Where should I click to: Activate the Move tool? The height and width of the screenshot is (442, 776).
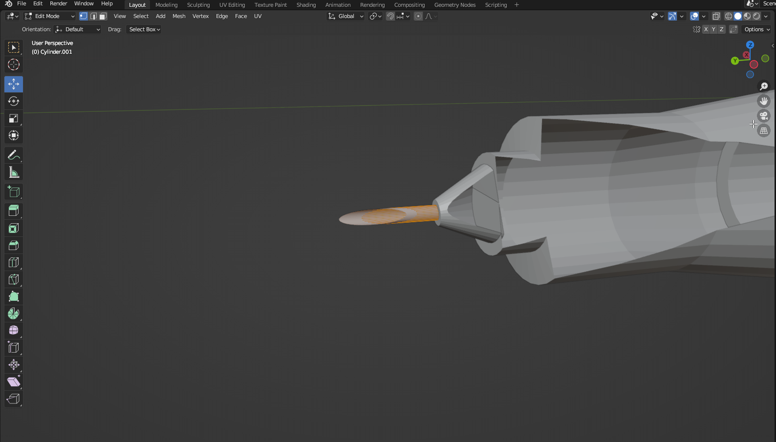tap(14, 84)
